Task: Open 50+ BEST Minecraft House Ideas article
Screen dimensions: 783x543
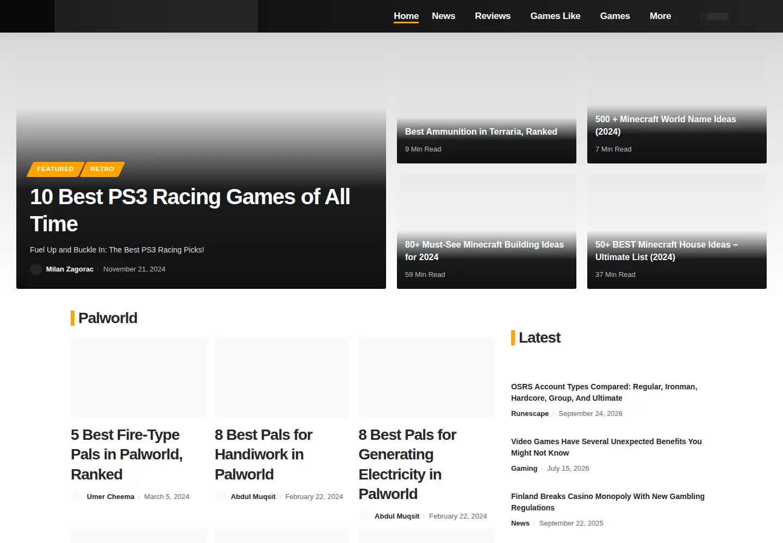Action: [x=667, y=251]
